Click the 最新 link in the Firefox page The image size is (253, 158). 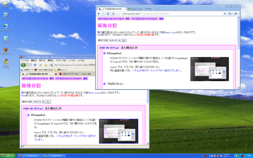pyautogui.click(x=52, y=79)
